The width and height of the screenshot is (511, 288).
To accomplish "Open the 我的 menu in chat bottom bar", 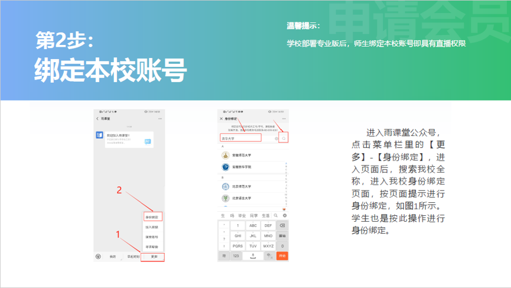I will pos(113,257).
